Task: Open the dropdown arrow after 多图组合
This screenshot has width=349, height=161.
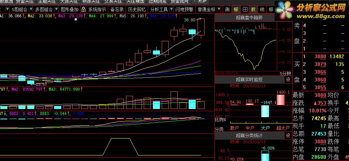Action: (56, 10)
